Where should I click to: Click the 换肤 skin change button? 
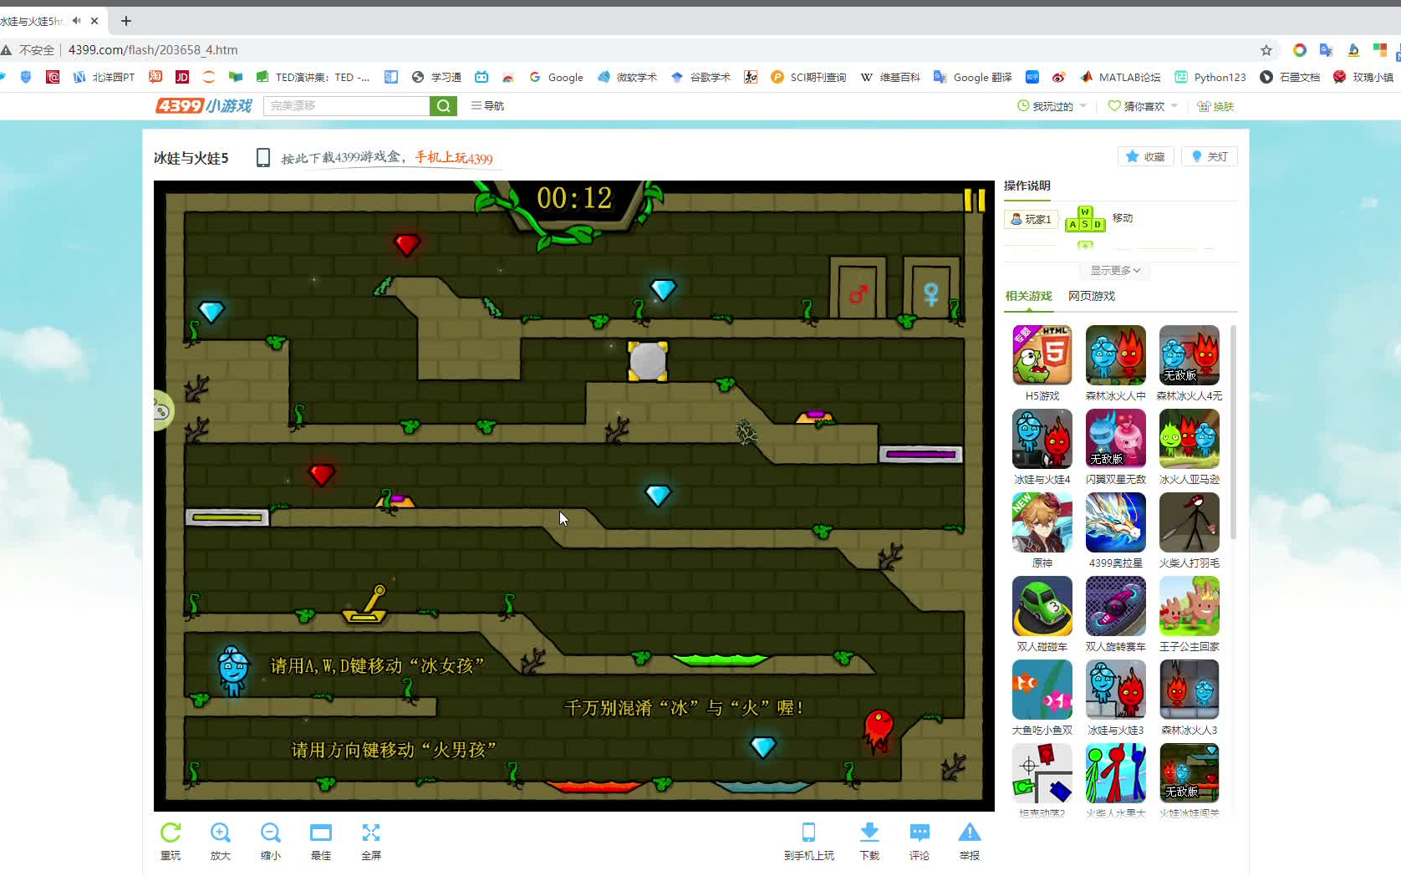pos(1215,106)
